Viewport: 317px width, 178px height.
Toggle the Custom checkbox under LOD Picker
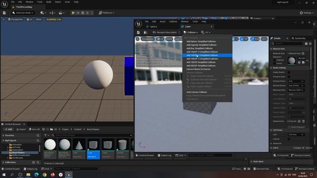tap(289, 139)
